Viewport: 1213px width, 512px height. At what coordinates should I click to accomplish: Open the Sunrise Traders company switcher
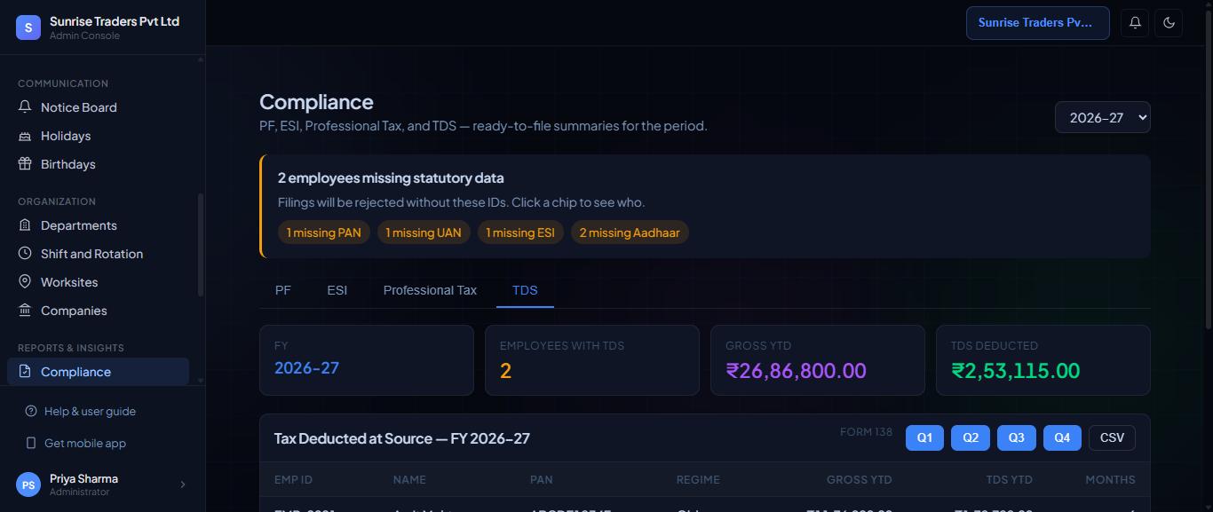[x=1038, y=23]
